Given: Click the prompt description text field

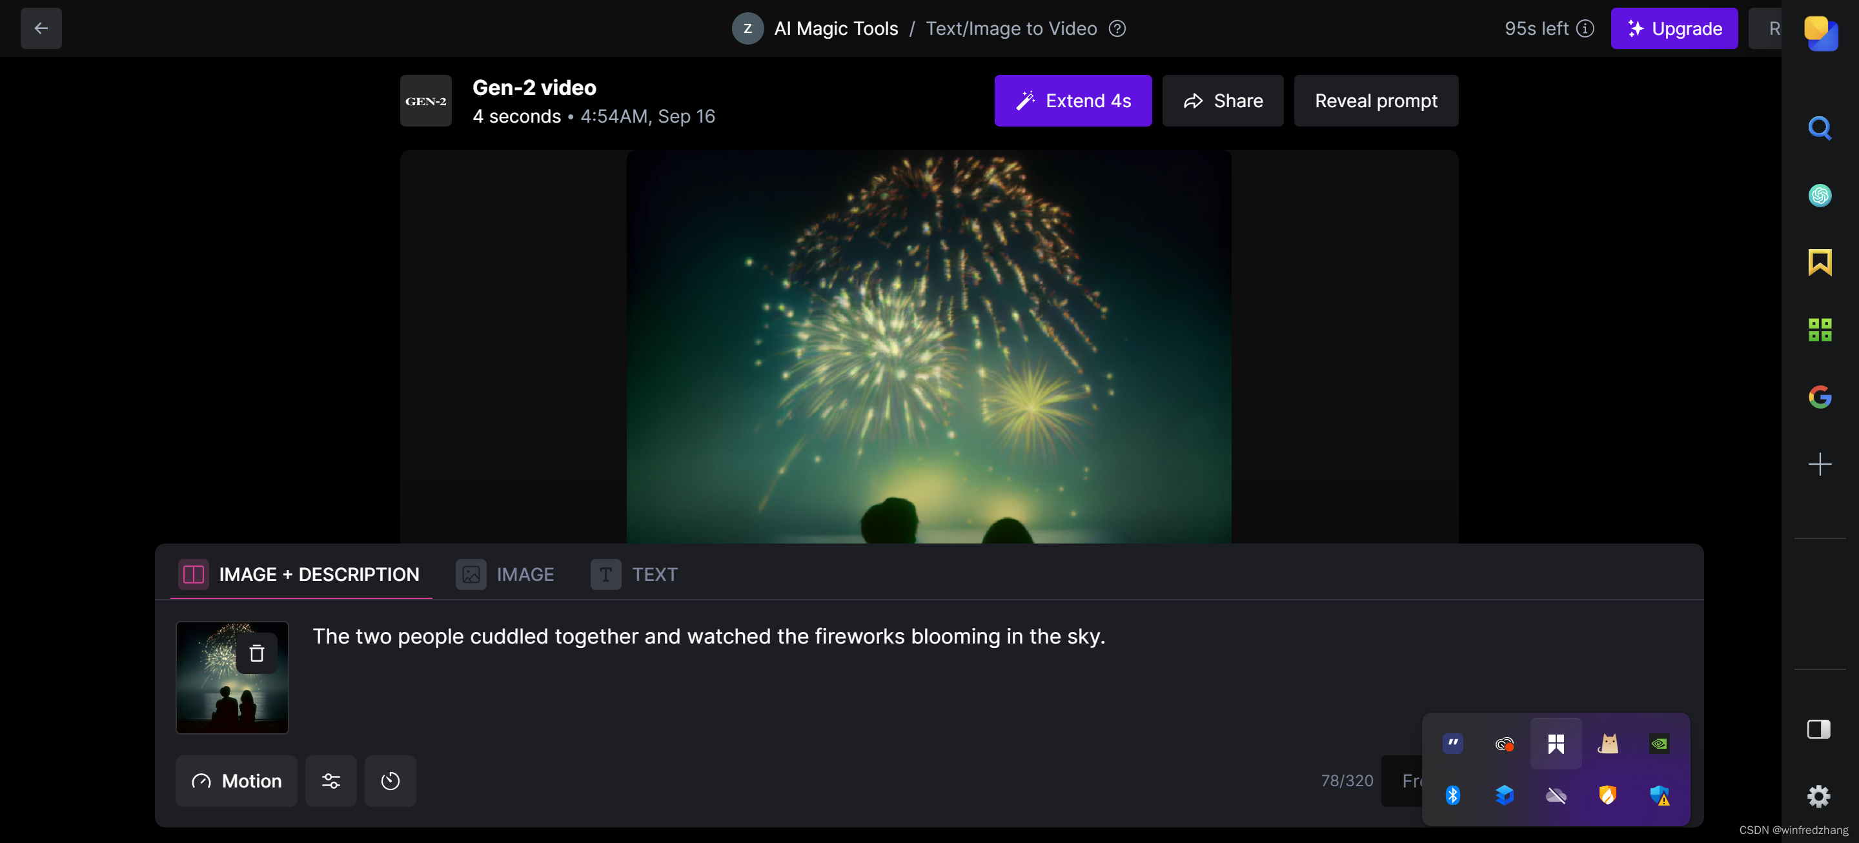Looking at the screenshot, I should (x=996, y=678).
